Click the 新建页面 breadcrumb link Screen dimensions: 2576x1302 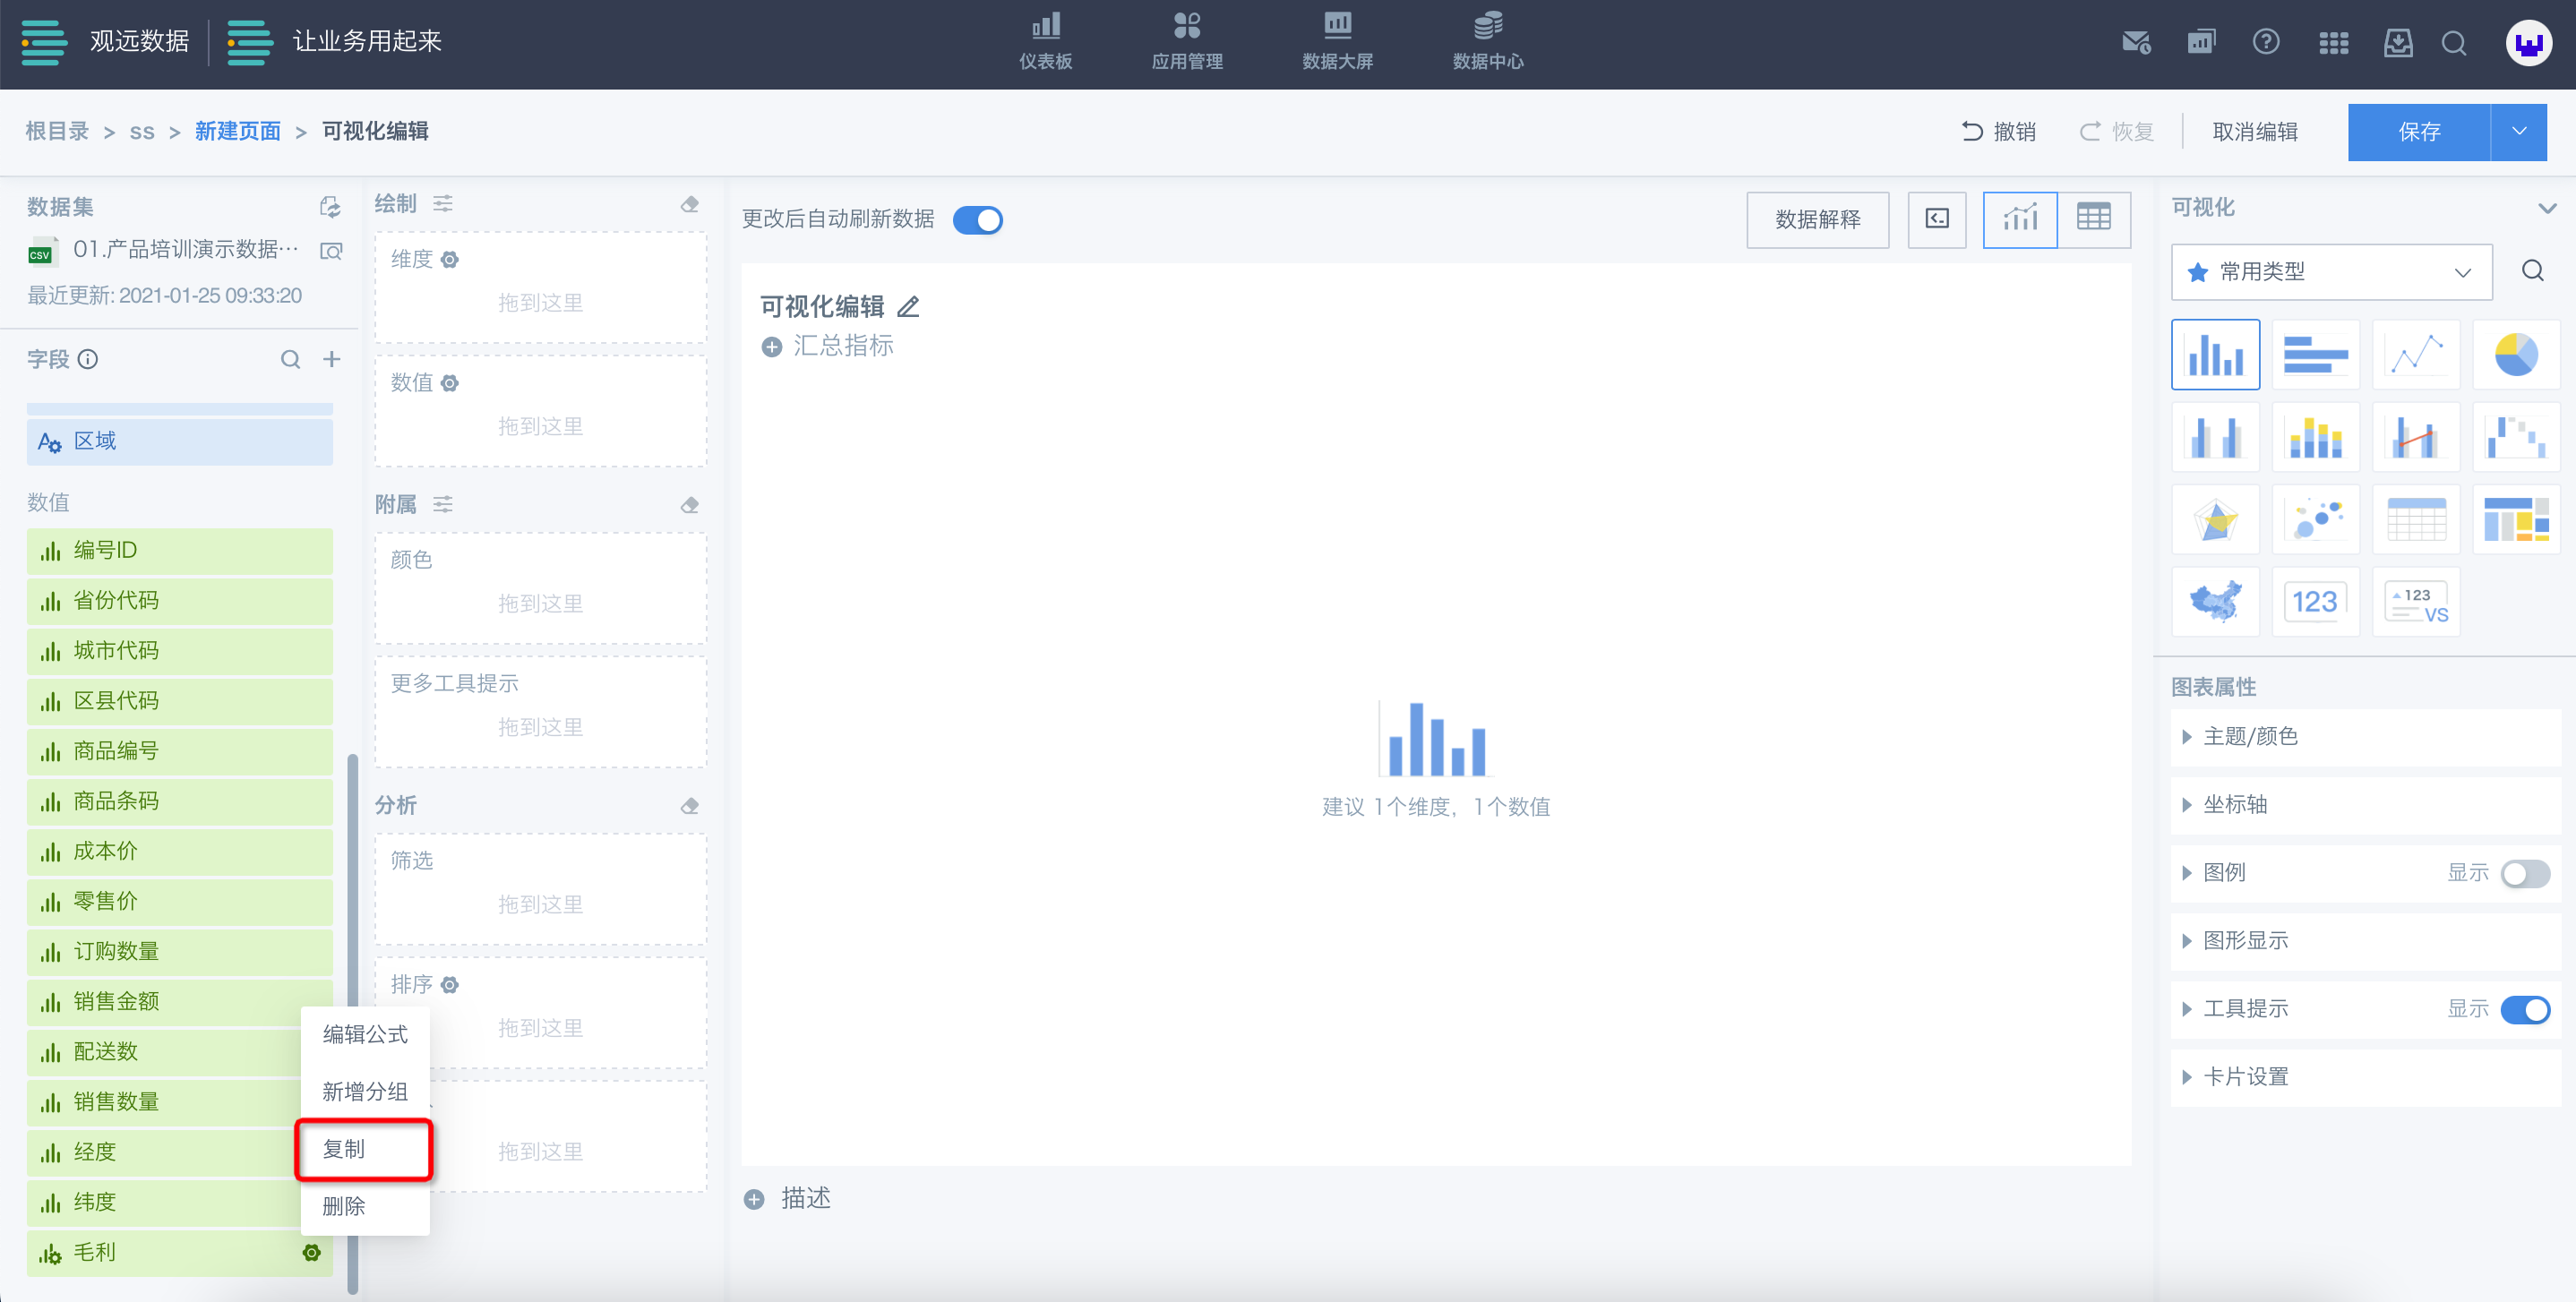(237, 131)
